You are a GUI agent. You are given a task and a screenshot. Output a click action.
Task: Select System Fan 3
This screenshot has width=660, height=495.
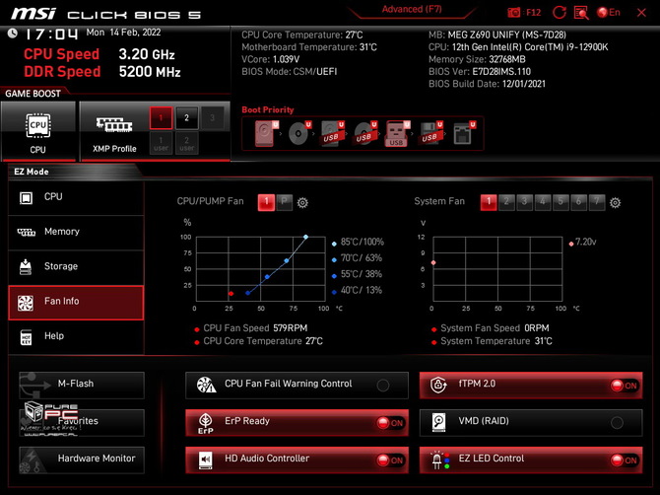click(524, 202)
